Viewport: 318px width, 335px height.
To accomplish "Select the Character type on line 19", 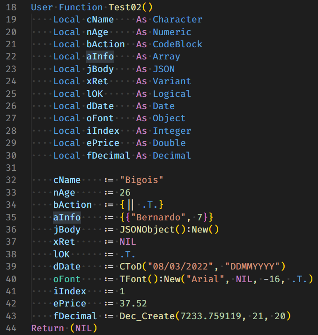I will coord(177,20).
